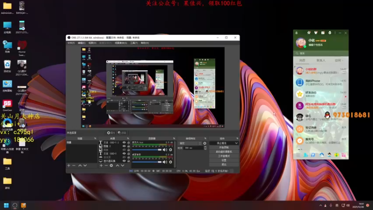Click the 工作室模式 button in OBS
Screen dimensions: 373x210
pyautogui.click(x=224, y=156)
